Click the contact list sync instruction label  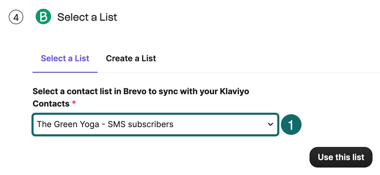click(x=141, y=91)
